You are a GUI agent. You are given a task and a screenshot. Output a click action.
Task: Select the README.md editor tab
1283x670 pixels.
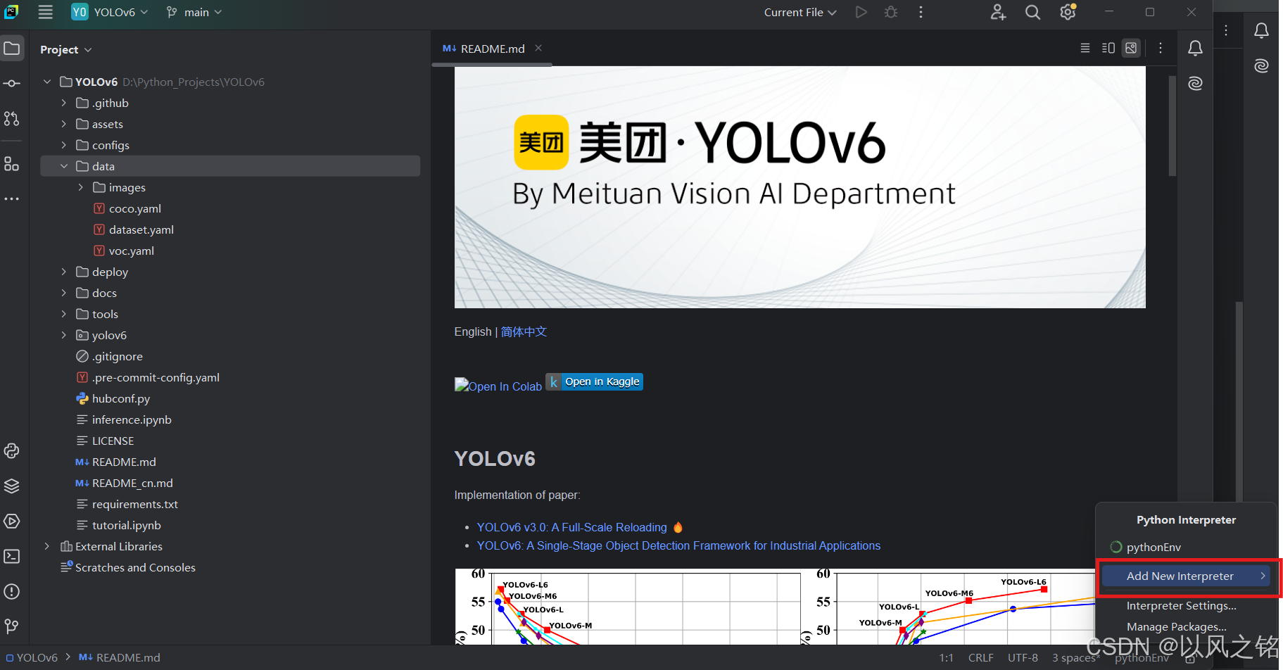click(x=491, y=49)
